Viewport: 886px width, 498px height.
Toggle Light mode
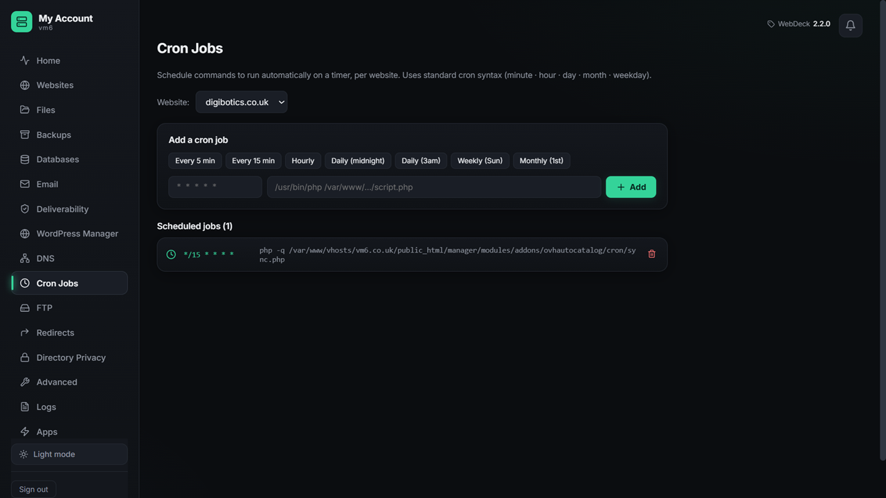pyautogui.click(x=69, y=454)
